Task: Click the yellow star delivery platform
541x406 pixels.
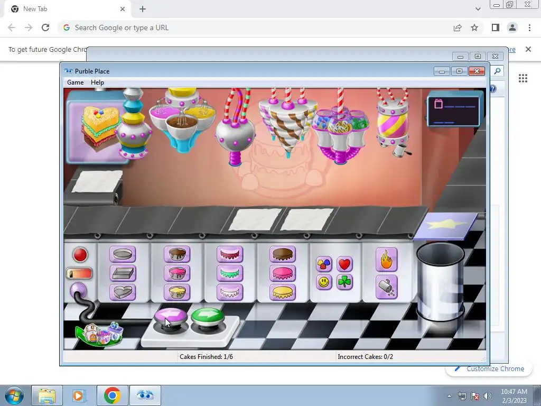Action: [x=446, y=226]
